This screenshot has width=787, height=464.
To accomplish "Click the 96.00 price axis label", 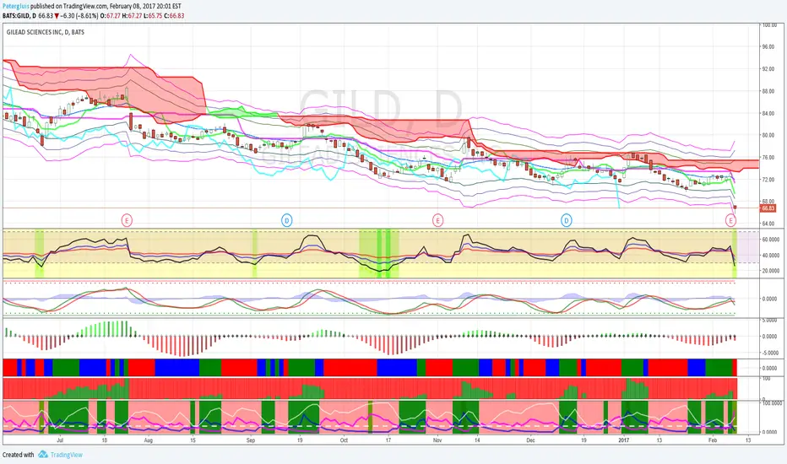I will (768, 46).
